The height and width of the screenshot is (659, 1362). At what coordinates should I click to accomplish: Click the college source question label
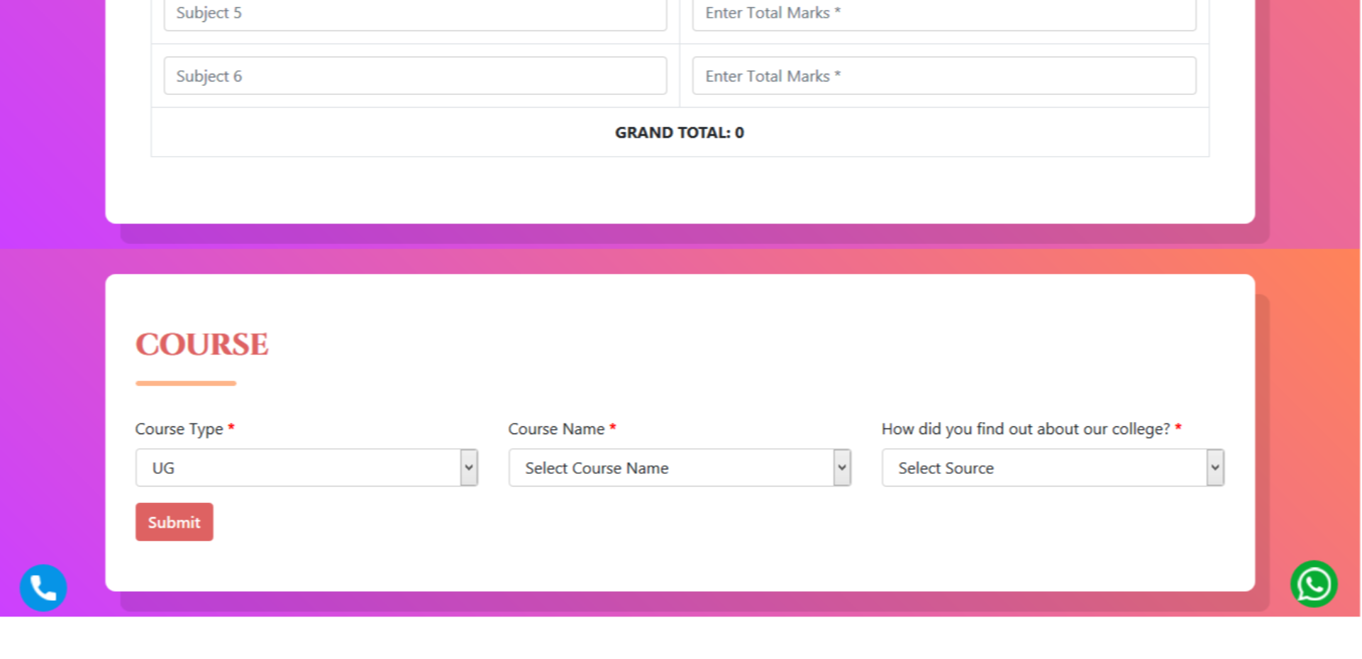1025,429
